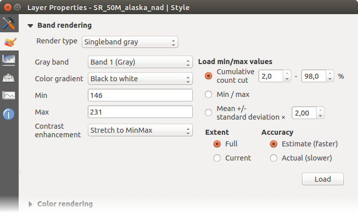Image resolution: width=358 pixels, height=213 pixels.
Task: Open the Histogram tab icon
Action: (9, 95)
